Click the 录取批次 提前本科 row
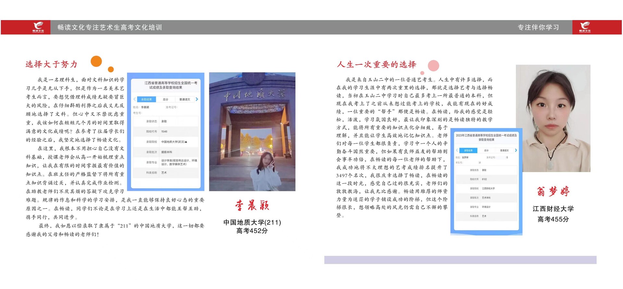 [166, 152]
